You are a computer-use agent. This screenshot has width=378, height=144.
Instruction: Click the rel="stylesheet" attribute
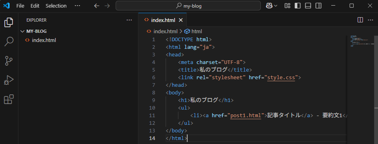[x=221, y=78]
